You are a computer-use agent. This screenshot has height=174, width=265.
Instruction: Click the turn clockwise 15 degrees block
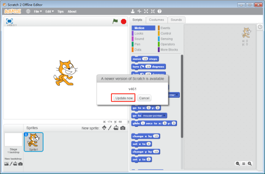click(148, 67)
